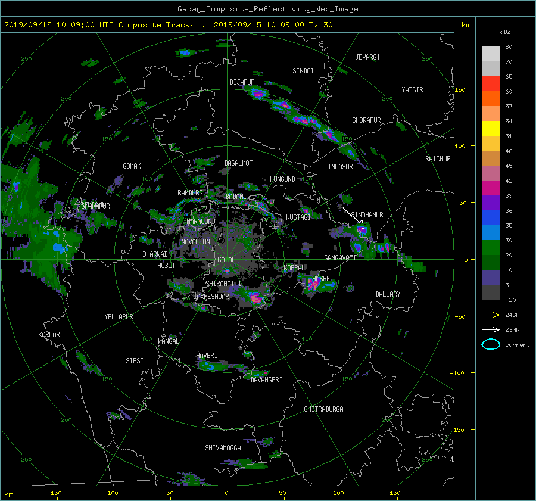Viewport: 536px width, 501px height.
Task: Click the KOPPAL city label
Action: coord(294,268)
